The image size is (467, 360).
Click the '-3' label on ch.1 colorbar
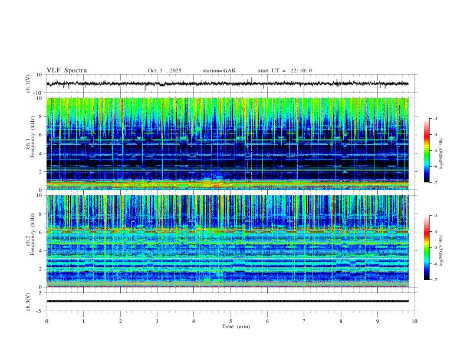pos(435,118)
